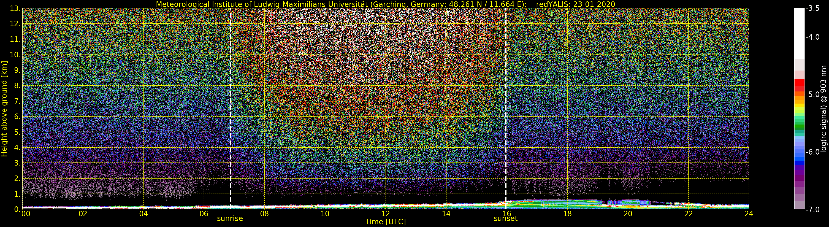
Task: Click the sunrise label below the time axis
Action: click(x=230, y=219)
